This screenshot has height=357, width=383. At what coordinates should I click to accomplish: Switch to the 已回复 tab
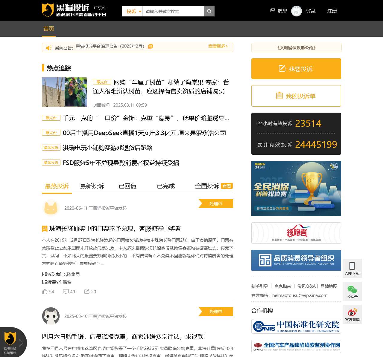tap(127, 186)
